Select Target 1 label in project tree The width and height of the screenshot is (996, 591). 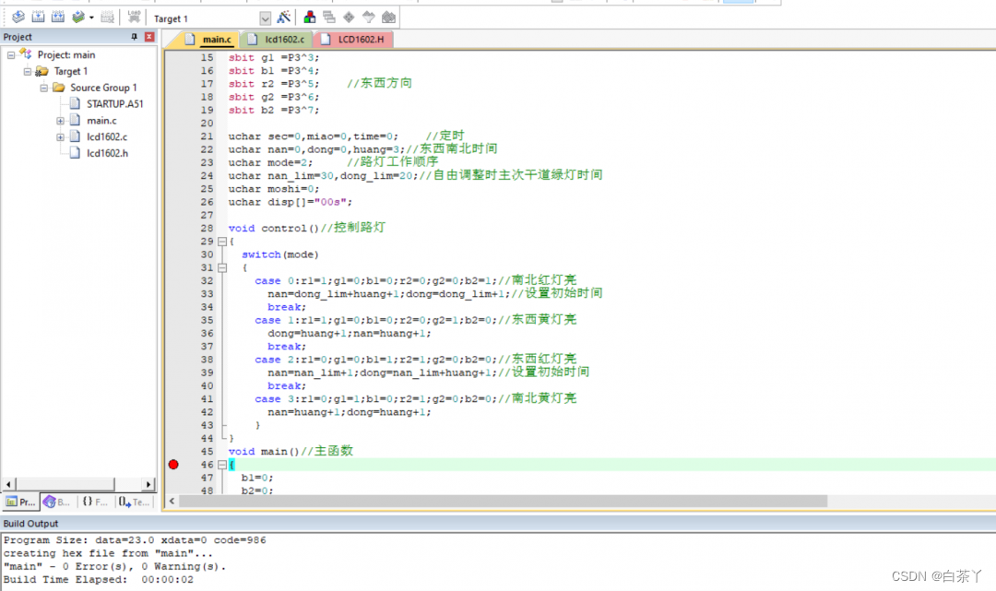click(70, 71)
